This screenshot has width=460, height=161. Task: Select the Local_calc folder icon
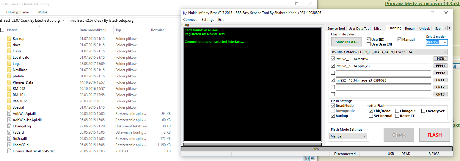pyautogui.click(x=9, y=57)
